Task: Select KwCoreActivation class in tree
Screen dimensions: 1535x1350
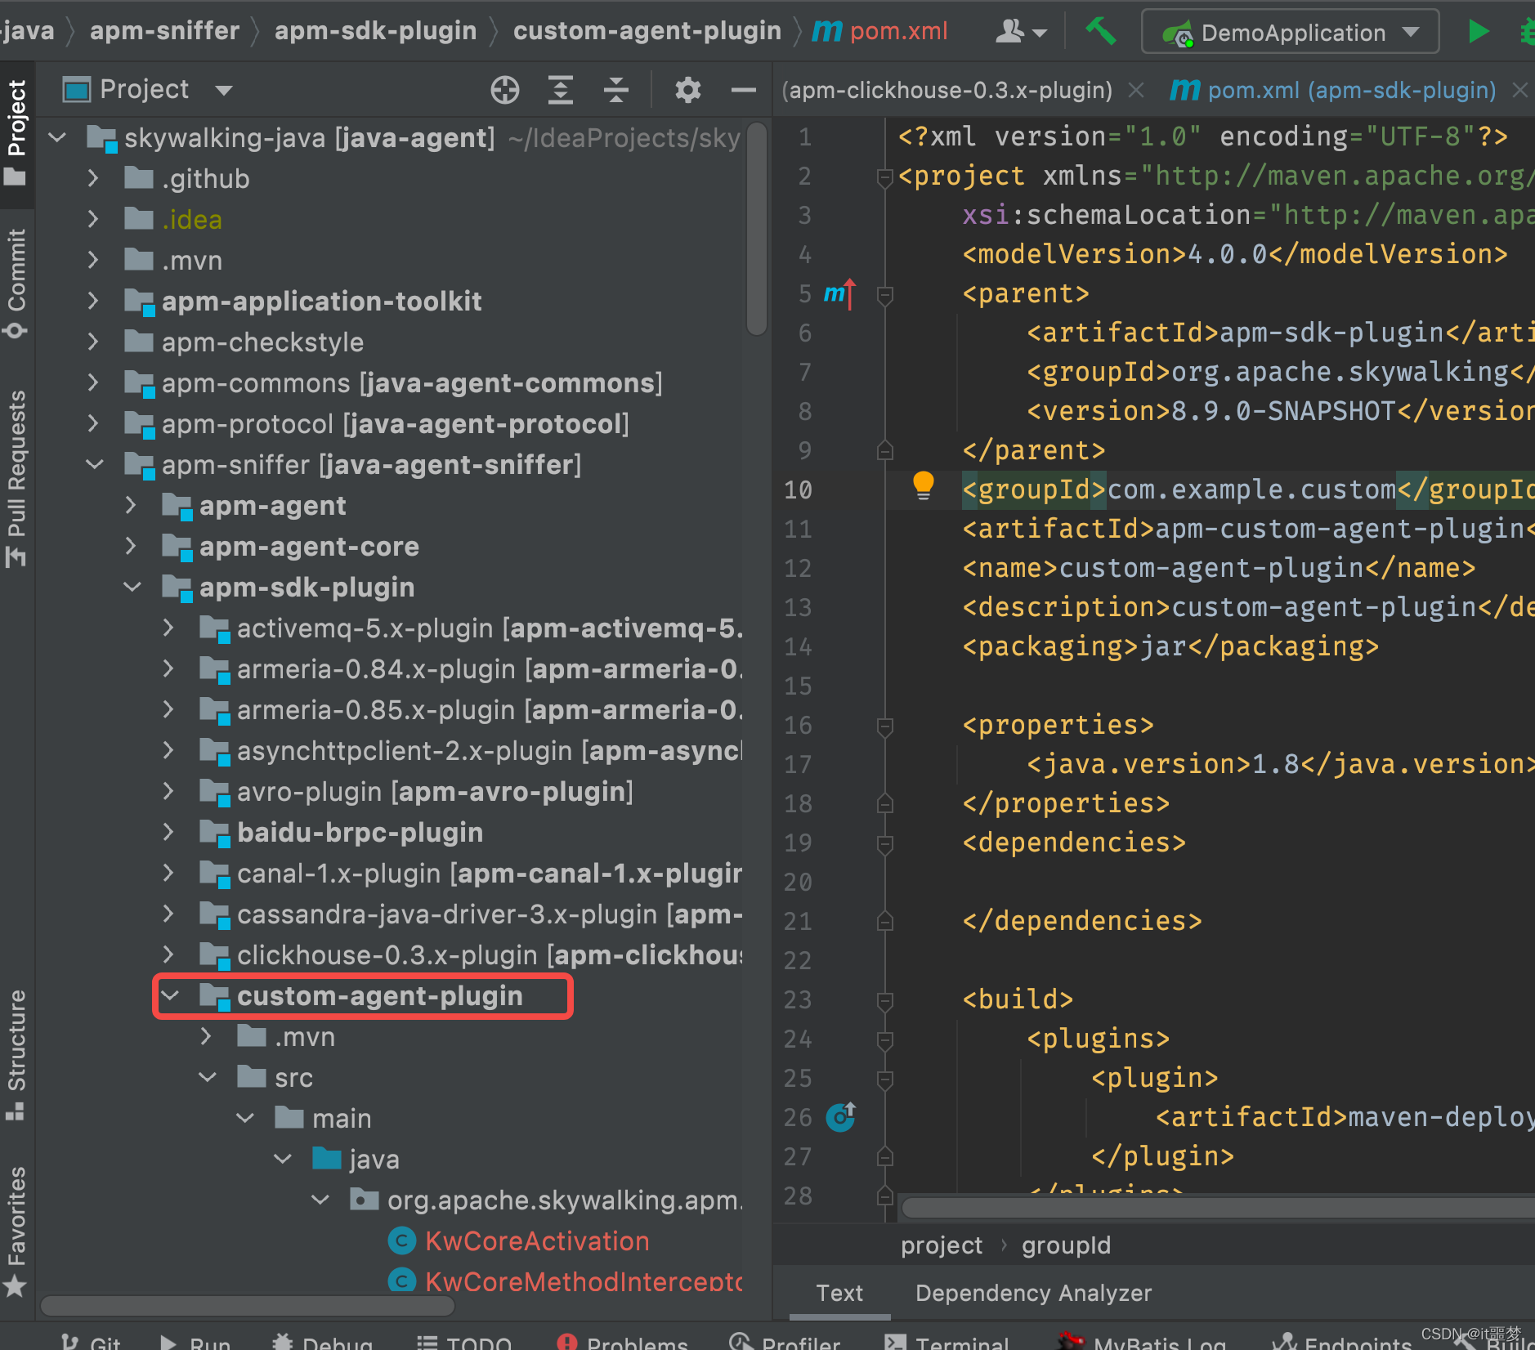Action: (x=537, y=1240)
